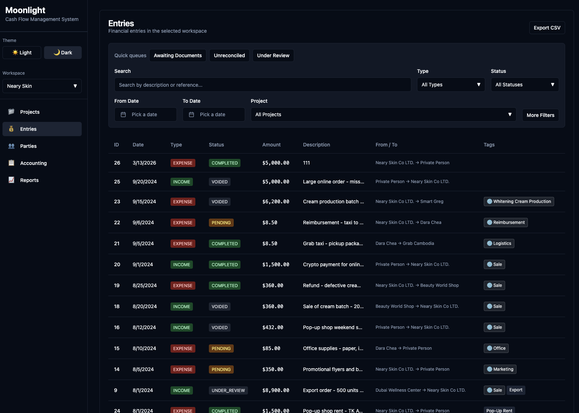This screenshot has width=579, height=413.
Task: Open the All Statuses dropdown
Action: tap(525, 85)
